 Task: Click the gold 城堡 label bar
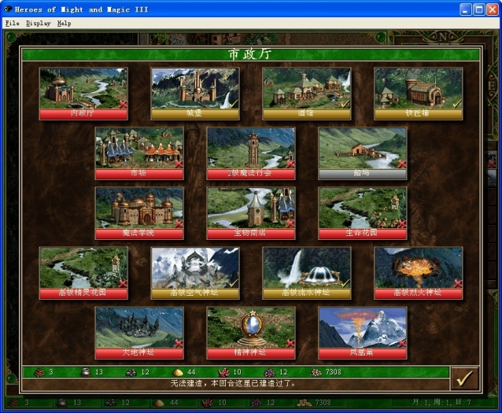[195, 114]
